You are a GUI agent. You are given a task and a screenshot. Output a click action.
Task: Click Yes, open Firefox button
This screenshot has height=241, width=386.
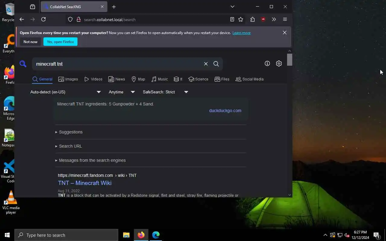coord(60,42)
